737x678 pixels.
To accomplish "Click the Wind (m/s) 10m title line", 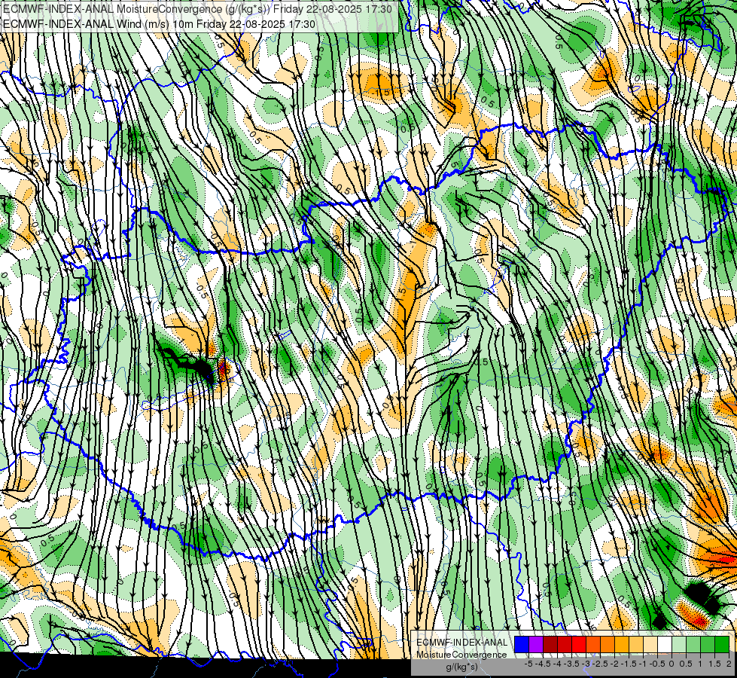I will pyautogui.click(x=160, y=24).
